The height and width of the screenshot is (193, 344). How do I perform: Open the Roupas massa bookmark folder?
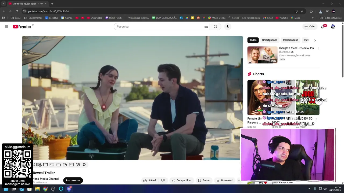(251, 18)
